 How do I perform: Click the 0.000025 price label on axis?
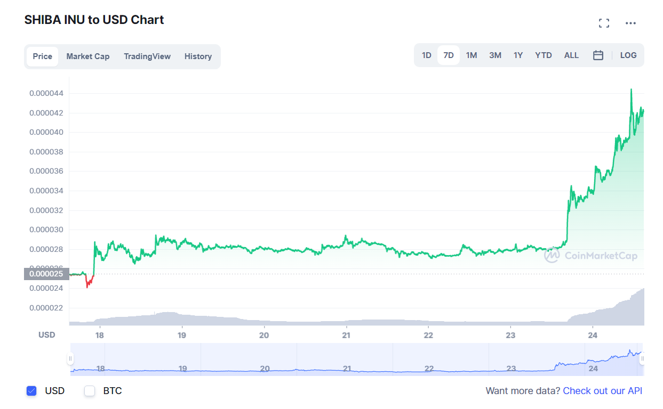[x=46, y=274]
